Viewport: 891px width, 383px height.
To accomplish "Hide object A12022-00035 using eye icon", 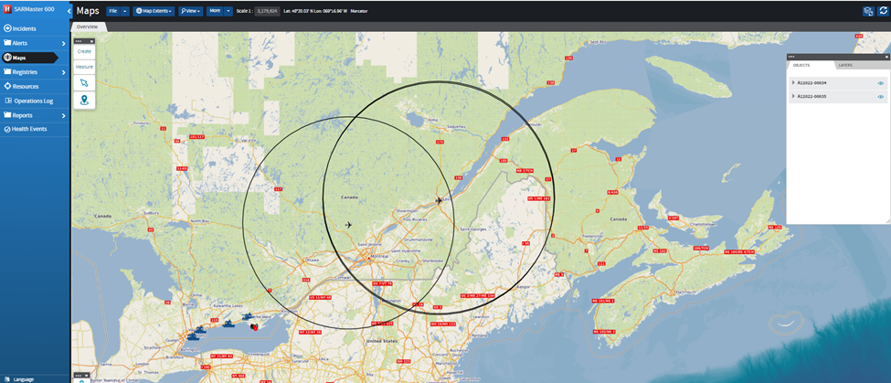I will [881, 96].
